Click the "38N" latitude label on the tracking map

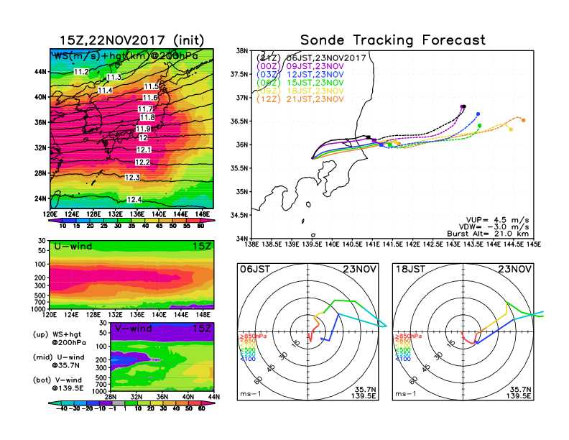[242, 51]
